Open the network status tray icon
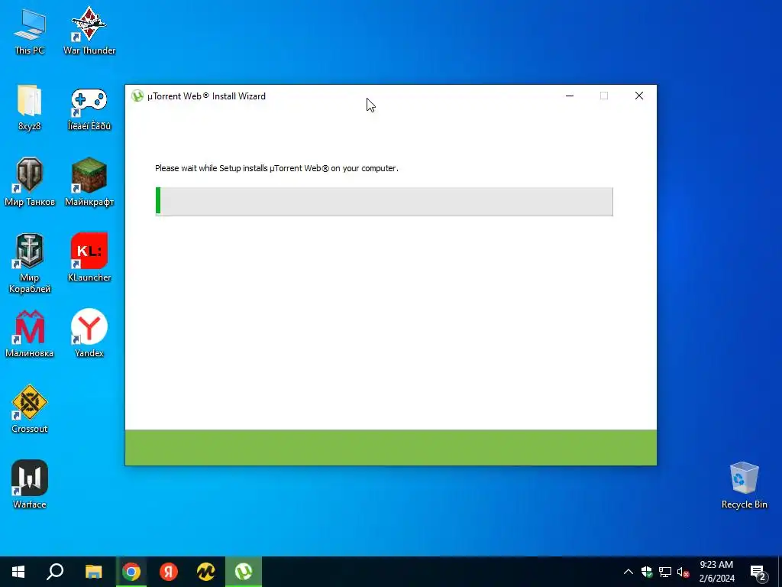This screenshot has height=587, width=782. point(665,572)
